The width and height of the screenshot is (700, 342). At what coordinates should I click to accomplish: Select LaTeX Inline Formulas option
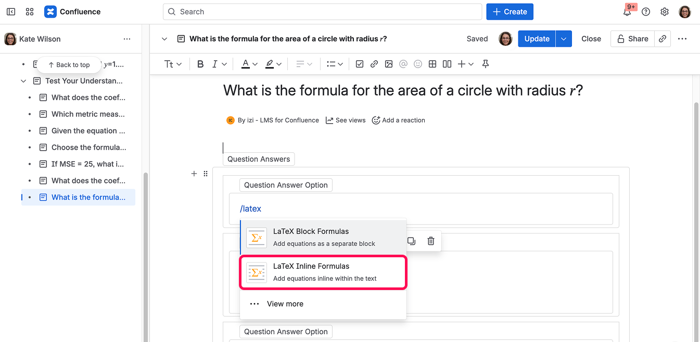tap(323, 272)
